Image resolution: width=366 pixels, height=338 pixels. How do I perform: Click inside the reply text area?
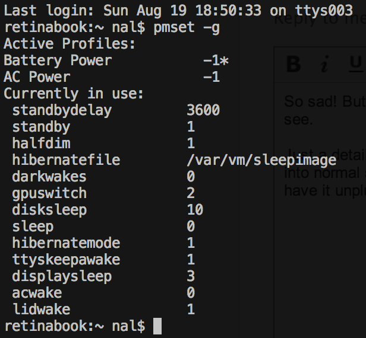pos(324,237)
